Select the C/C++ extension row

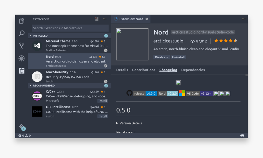pyautogui.click(x=69, y=96)
